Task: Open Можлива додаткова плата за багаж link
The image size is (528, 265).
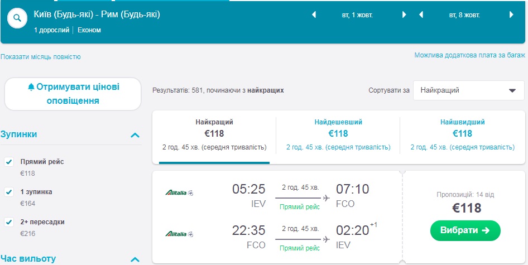Action: point(469,55)
